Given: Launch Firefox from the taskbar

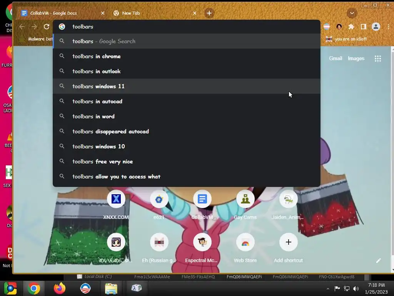Looking at the screenshot, I should [60, 288].
